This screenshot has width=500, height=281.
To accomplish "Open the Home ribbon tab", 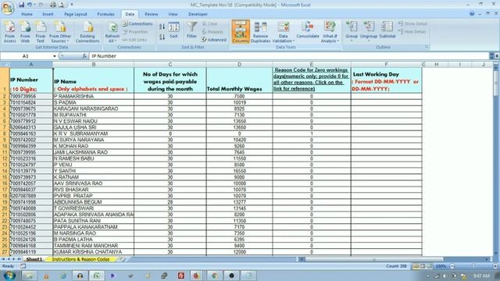I will tap(27, 14).
